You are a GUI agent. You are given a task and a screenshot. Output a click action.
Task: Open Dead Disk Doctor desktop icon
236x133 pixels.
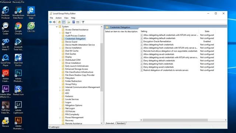tap(18, 60)
